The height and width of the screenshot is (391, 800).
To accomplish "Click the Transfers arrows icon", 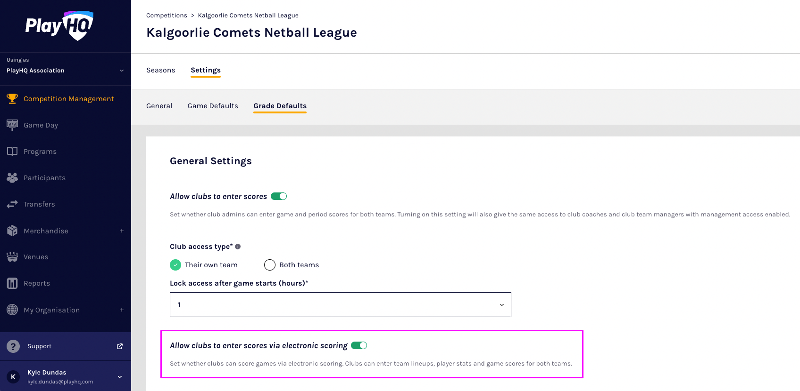I will tap(12, 204).
